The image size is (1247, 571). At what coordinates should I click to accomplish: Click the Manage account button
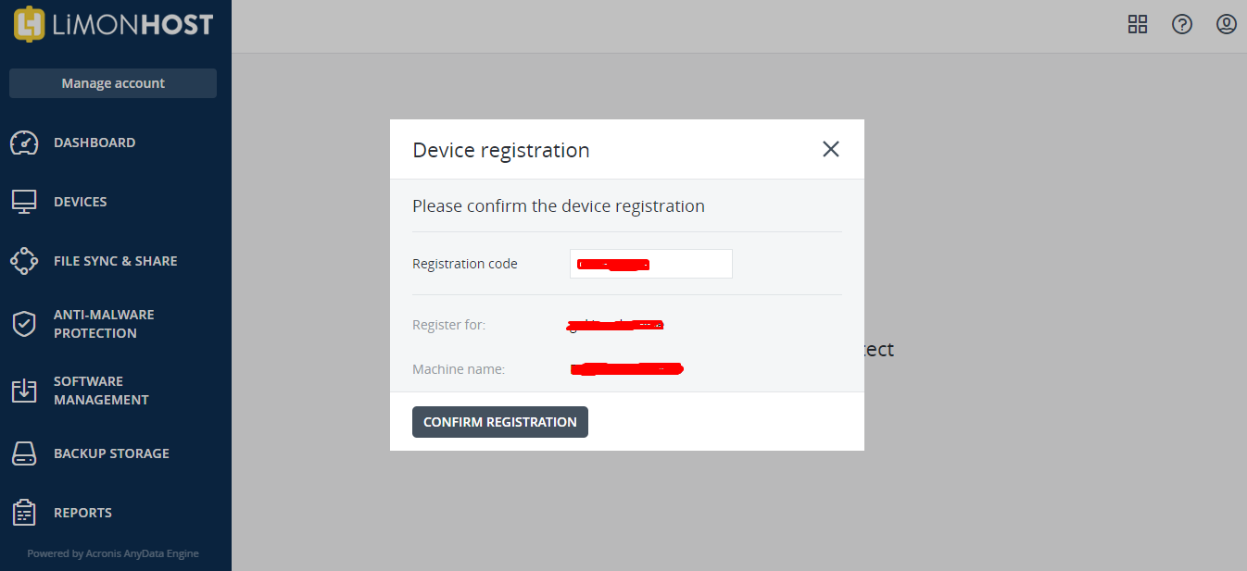(113, 83)
